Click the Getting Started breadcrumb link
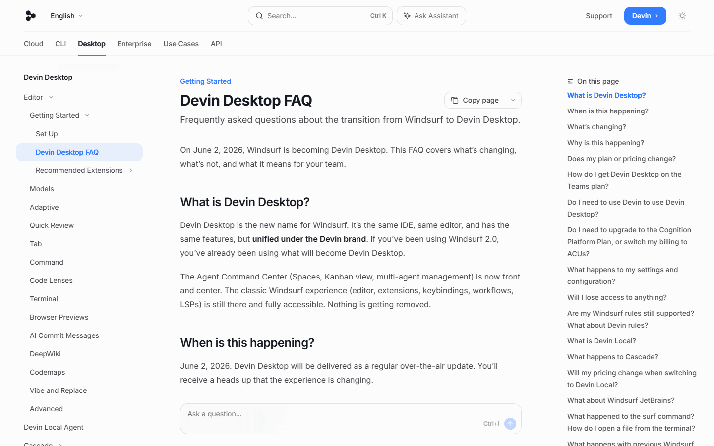This screenshot has height=446, width=714. click(x=206, y=81)
